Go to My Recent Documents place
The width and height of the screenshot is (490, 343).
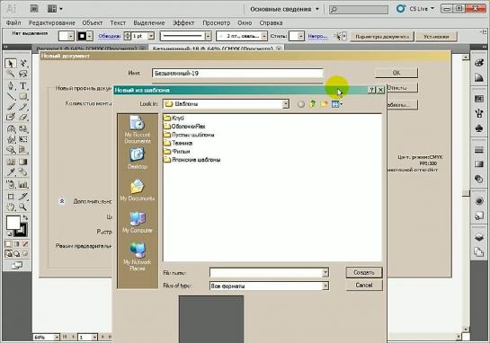(138, 129)
